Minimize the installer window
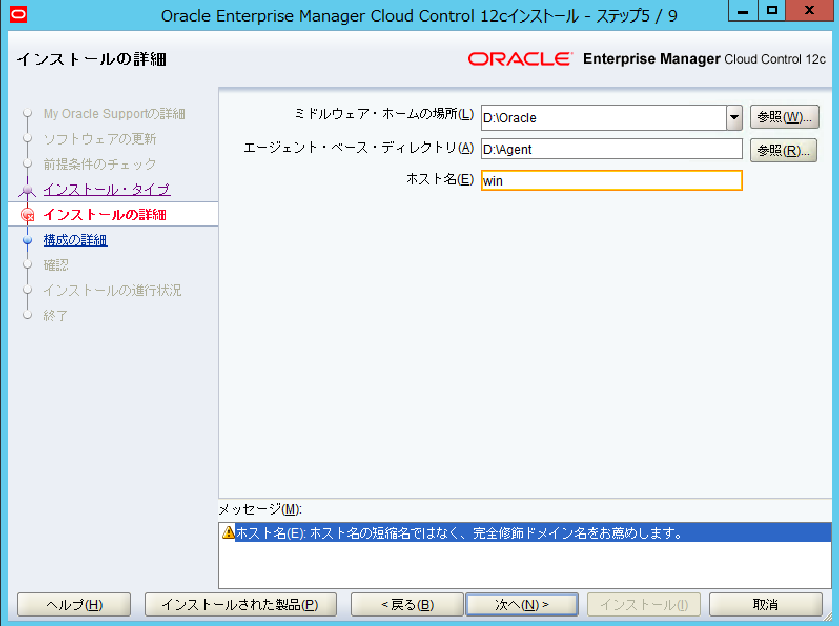The height and width of the screenshot is (626, 839). click(743, 11)
